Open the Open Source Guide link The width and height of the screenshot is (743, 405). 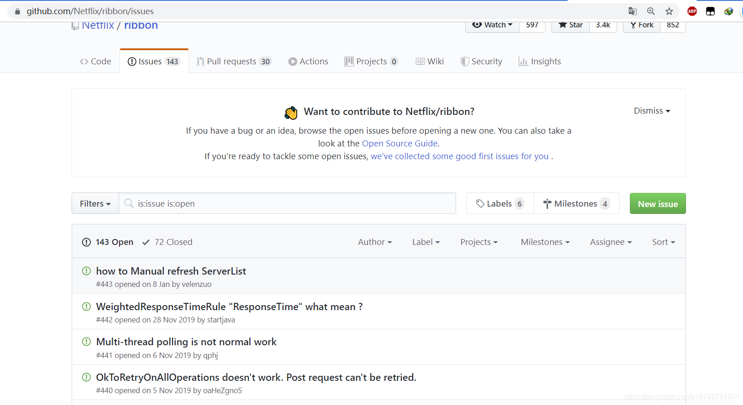coord(400,143)
